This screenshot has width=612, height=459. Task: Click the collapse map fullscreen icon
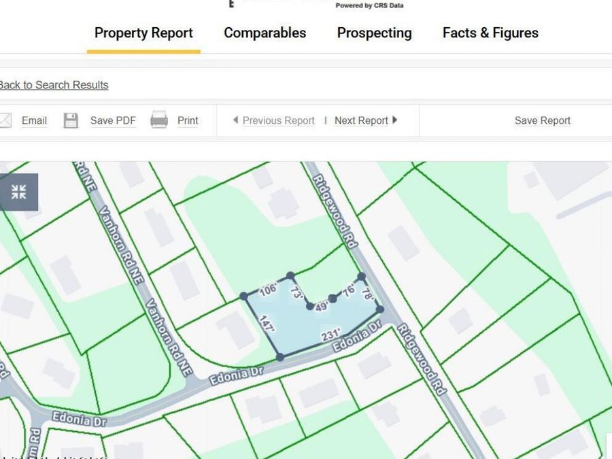click(19, 192)
